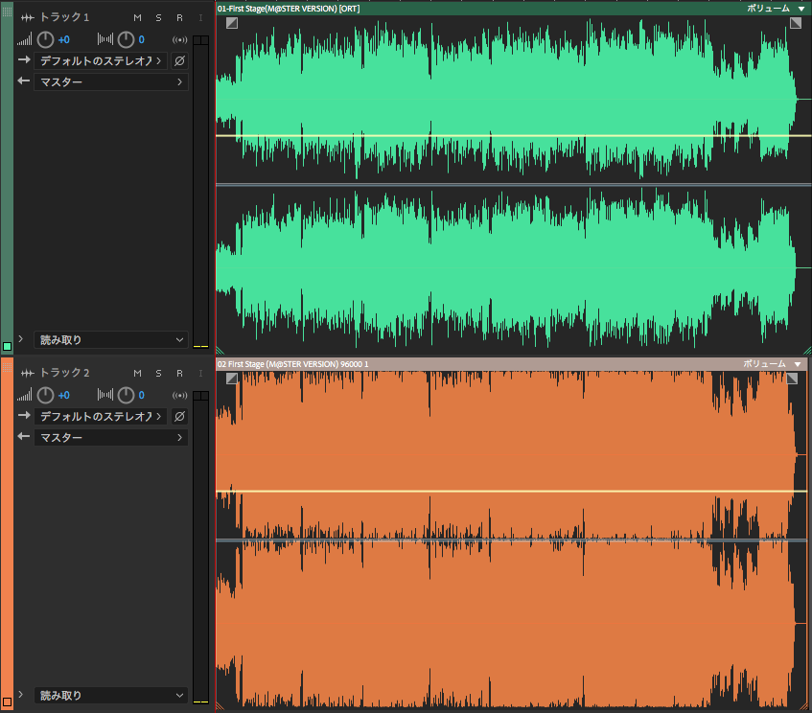Click Track 2 volume value +0
The height and width of the screenshot is (713, 812).
click(x=63, y=396)
